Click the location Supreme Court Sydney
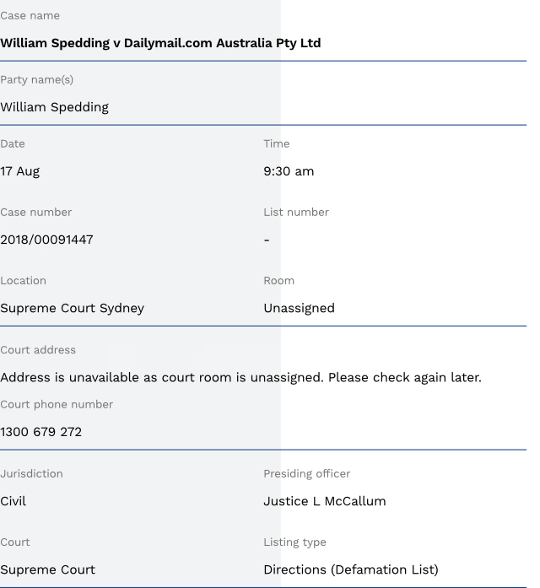This screenshot has width=540, height=588. 72,308
